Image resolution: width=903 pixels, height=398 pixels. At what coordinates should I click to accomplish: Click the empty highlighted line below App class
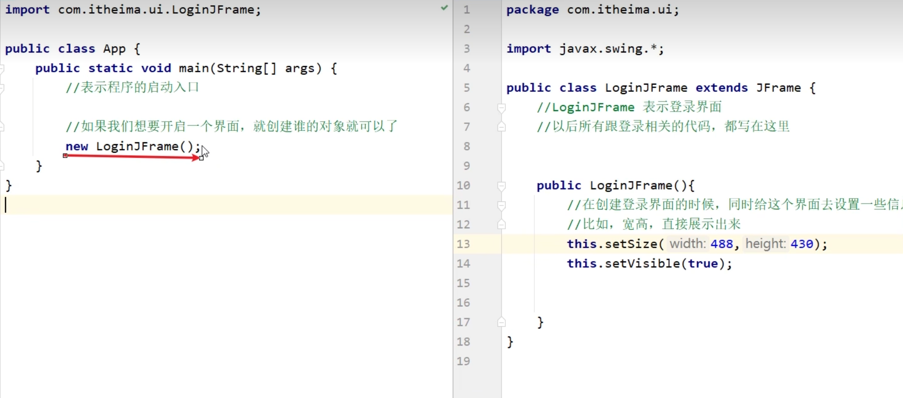227,205
